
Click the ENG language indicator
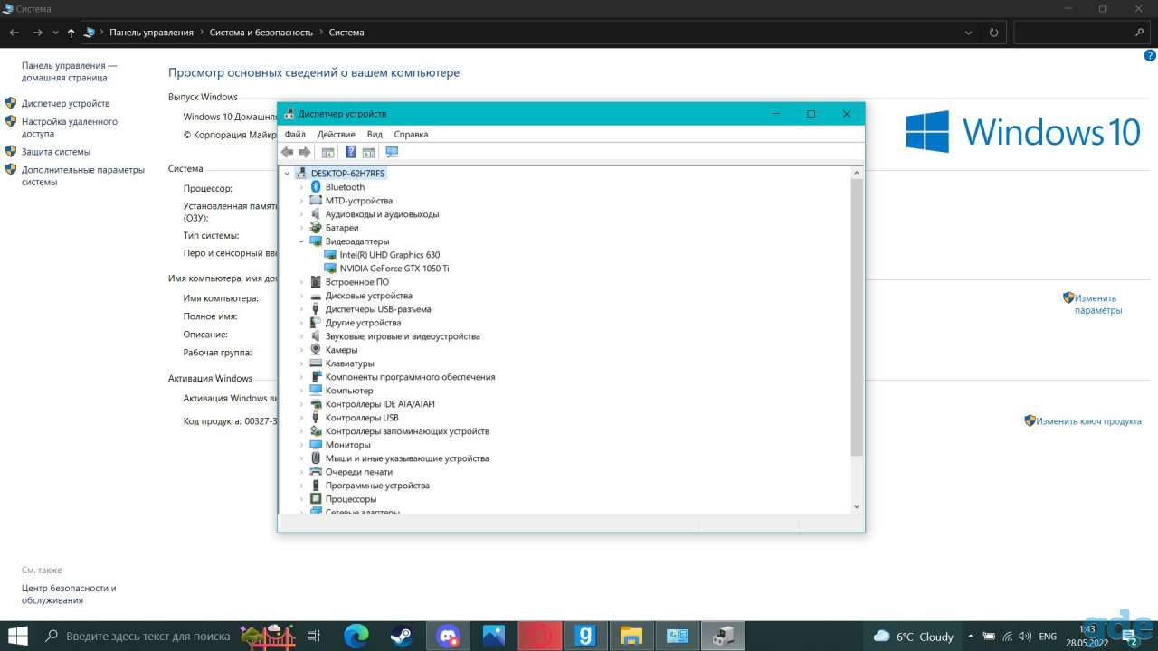(x=1048, y=637)
